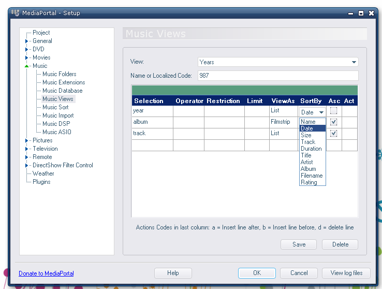Select Music ASIO tree item
382x289 pixels.
tap(57, 132)
